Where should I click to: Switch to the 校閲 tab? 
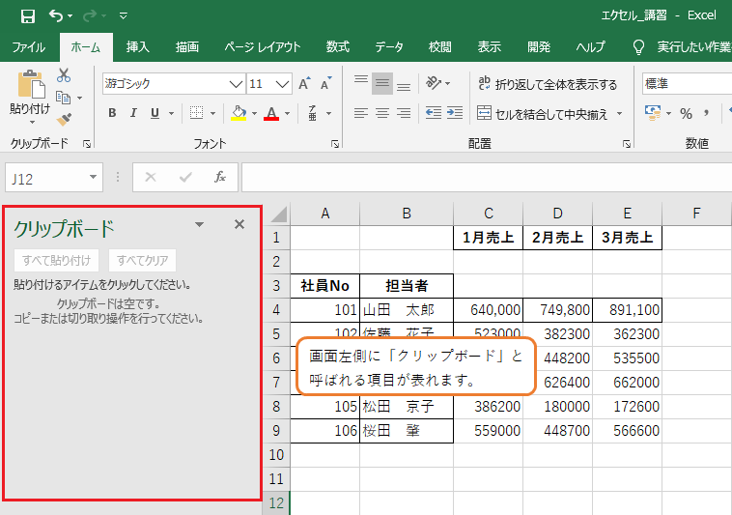click(440, 47)
